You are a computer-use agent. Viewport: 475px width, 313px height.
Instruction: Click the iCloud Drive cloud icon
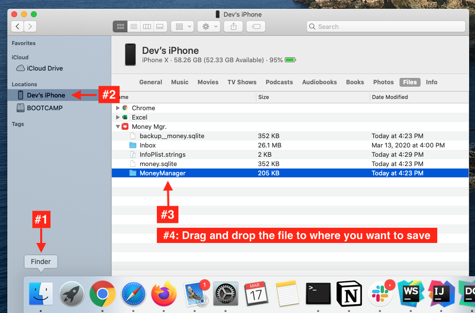pos(20,68)
